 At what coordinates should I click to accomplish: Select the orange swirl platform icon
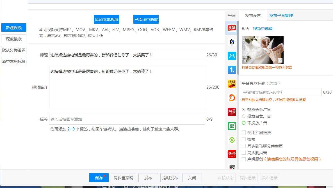(232, 98)
